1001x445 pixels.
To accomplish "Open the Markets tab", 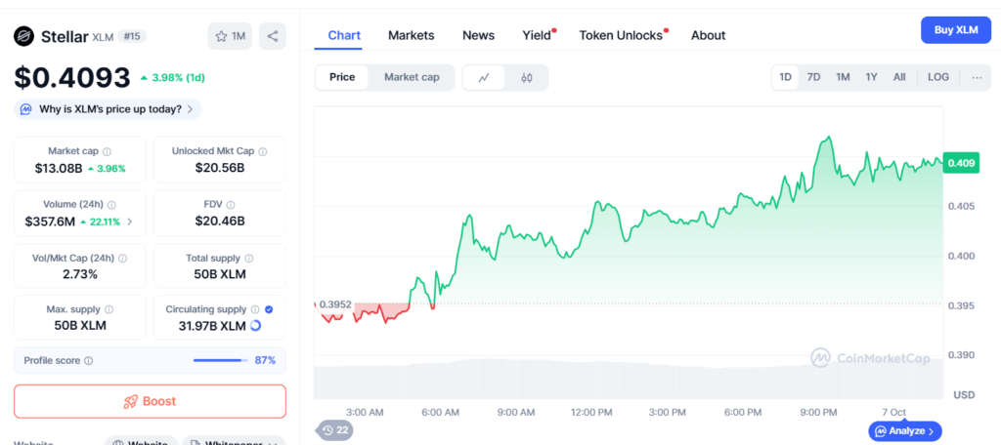I will click(x=411, y=35).
